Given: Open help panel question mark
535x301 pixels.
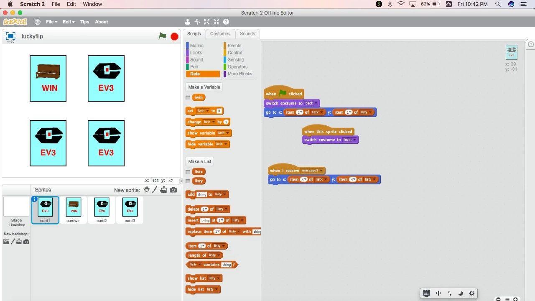Looking at the screenshot, I should pyautogui.click(x=531, y=44).
